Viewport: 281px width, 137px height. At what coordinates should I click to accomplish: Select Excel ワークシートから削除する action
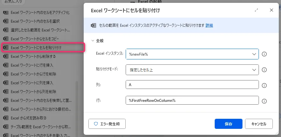coord(33,56)
